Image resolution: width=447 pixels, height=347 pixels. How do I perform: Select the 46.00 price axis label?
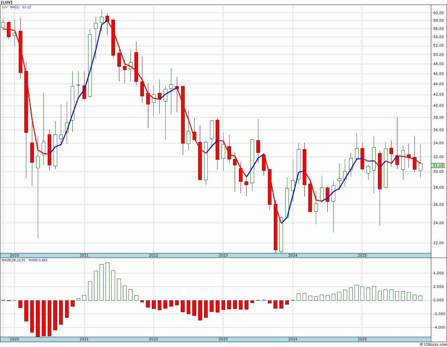(x=438, y=74)
